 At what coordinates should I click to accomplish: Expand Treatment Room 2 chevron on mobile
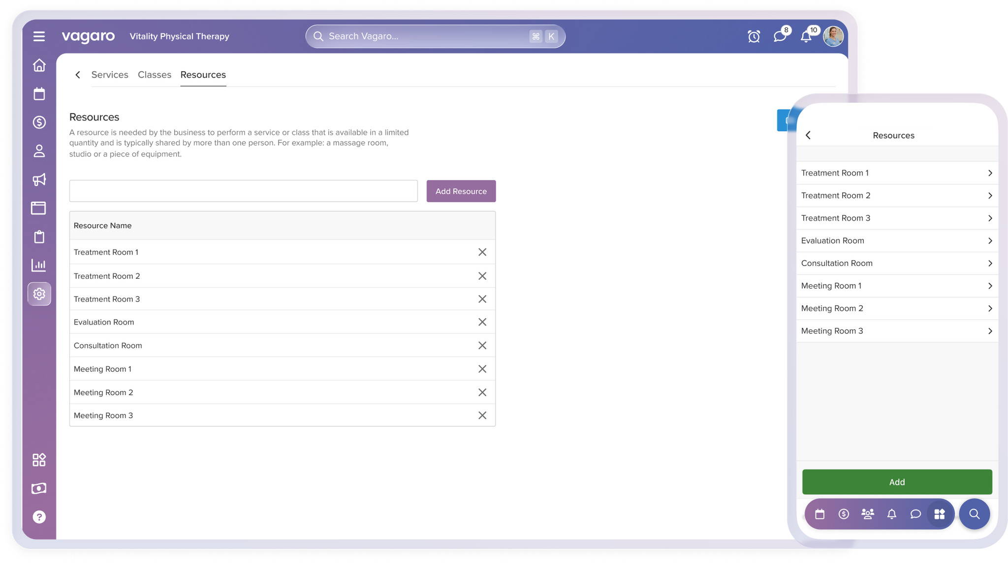pyautogui.click(x=990, y=196)
